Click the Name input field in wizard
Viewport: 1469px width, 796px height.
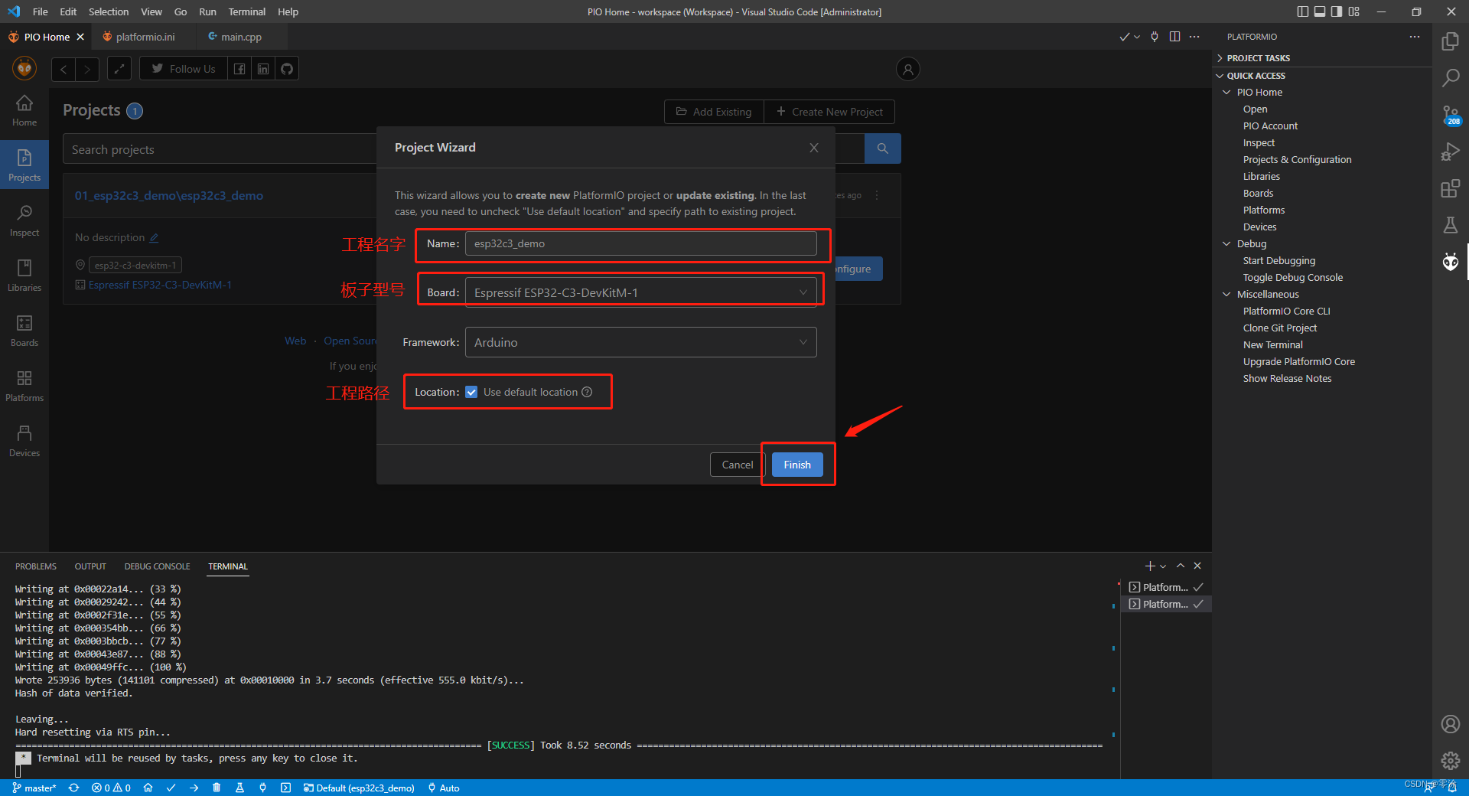click(x=641, y=243)
